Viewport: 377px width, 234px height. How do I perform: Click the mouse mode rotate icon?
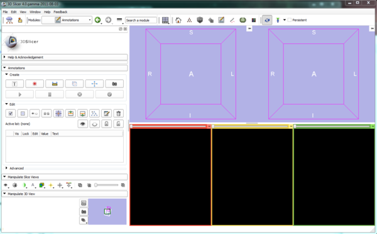click(267, 20)
